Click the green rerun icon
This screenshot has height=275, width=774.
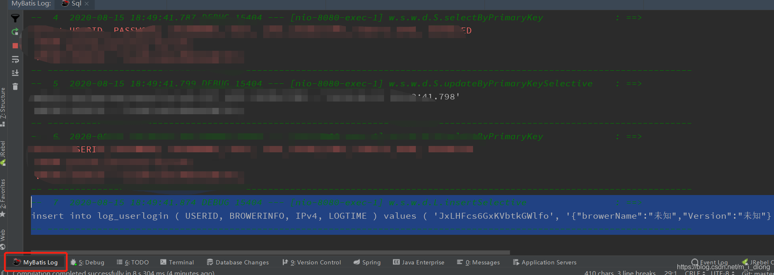pos(15,32)
